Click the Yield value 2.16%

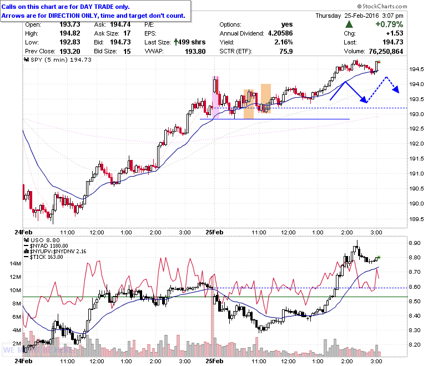tap(284, 42)
